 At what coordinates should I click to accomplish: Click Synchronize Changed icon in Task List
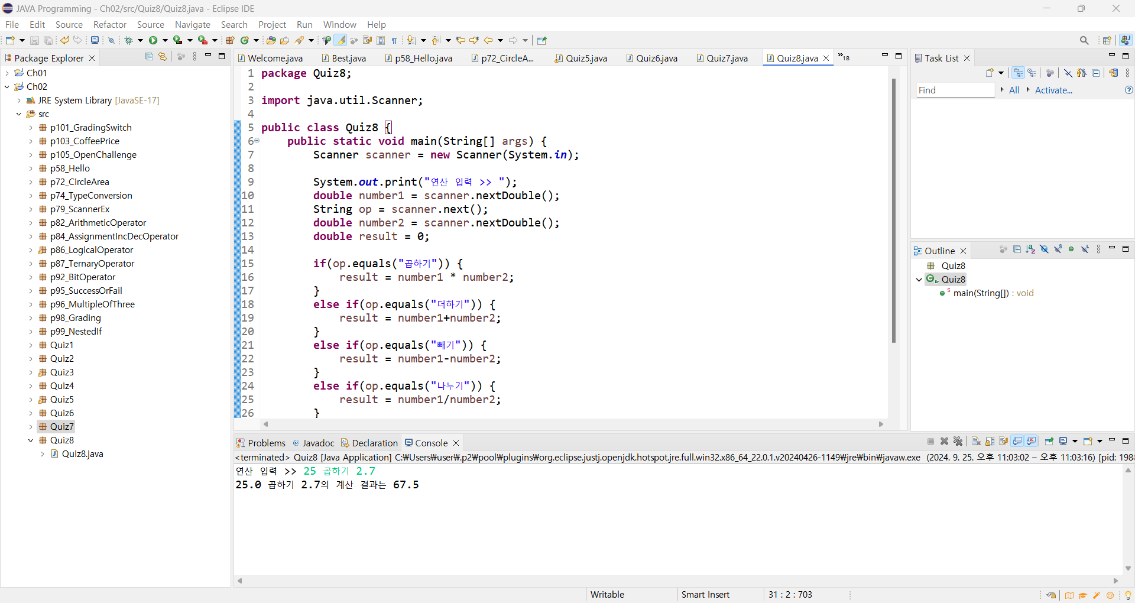[1114, 73]
